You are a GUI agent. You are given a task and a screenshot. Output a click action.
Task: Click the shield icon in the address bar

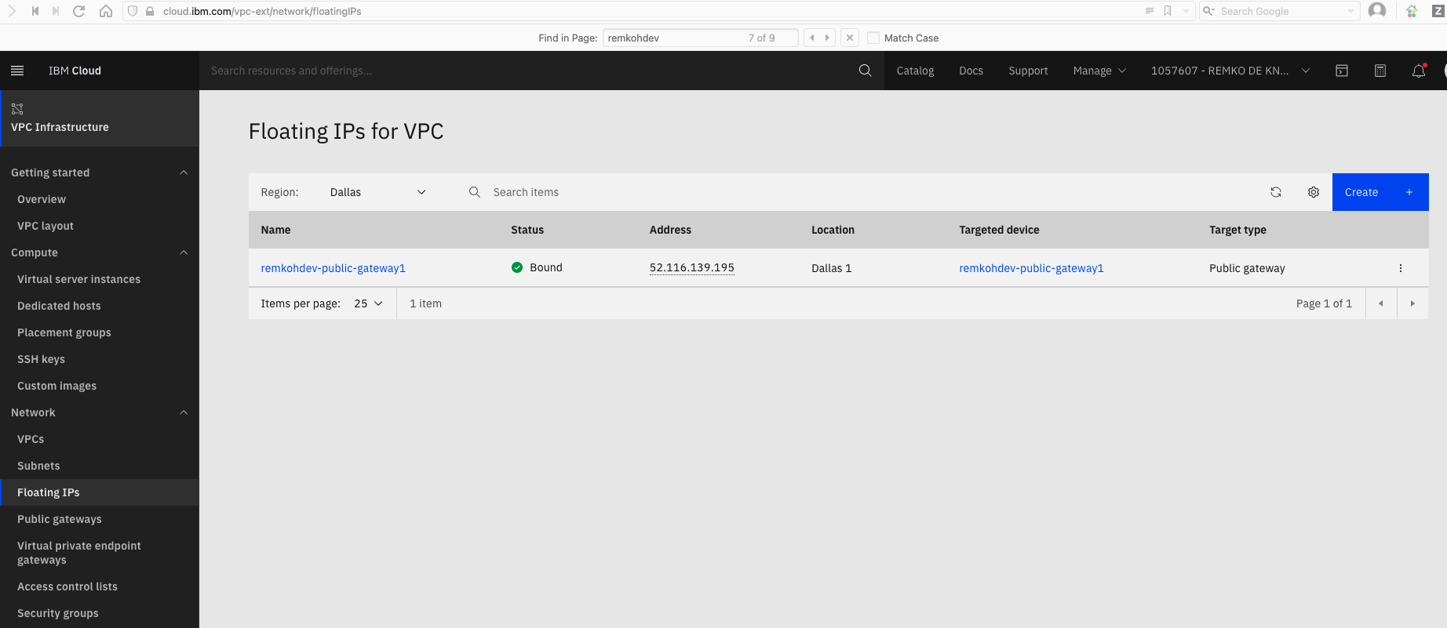pos(133,11)
